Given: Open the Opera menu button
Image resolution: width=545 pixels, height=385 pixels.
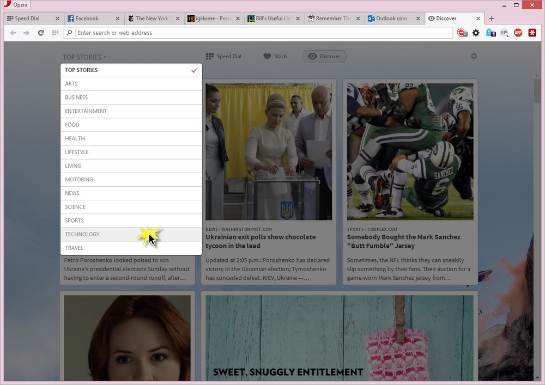Looking at the screenshot, I should pos(16,4).
